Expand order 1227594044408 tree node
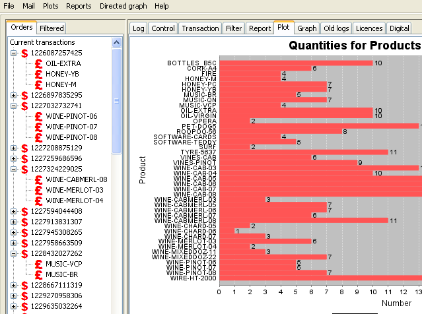 click(14, 211)
